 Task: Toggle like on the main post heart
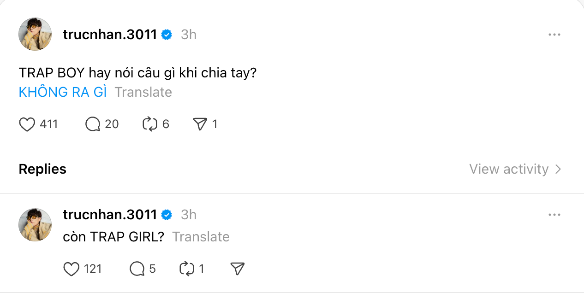pos(27,124)
